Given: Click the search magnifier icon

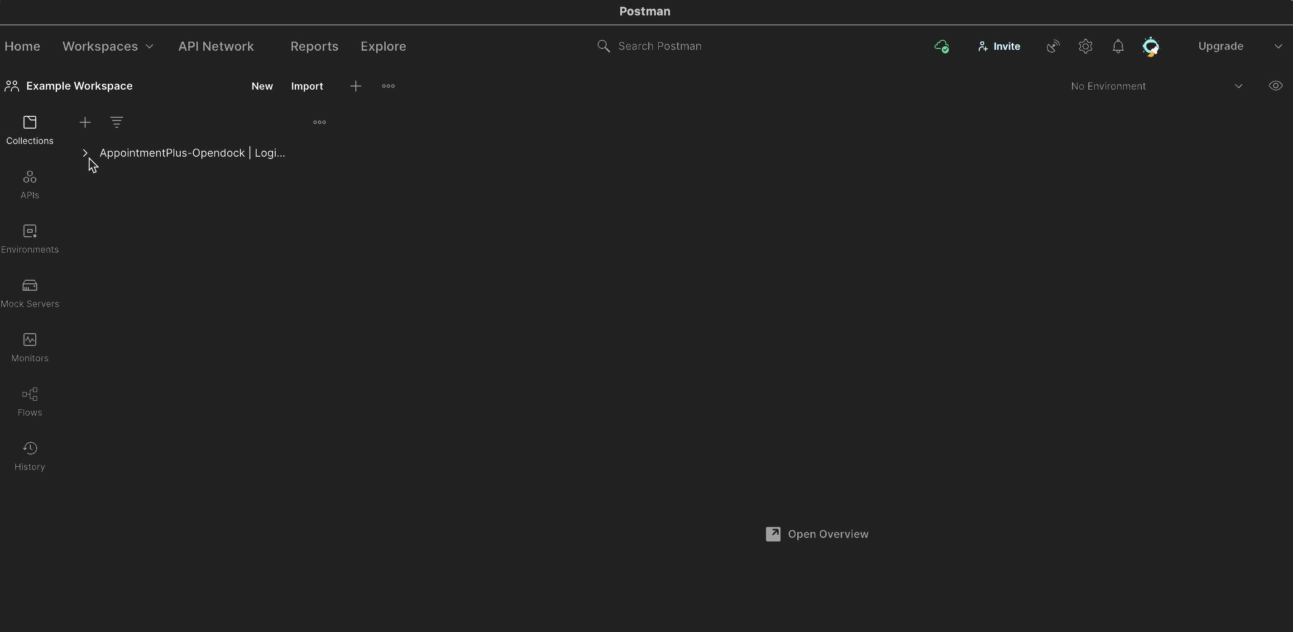Looking at the screenshot, I should (603, 46).
